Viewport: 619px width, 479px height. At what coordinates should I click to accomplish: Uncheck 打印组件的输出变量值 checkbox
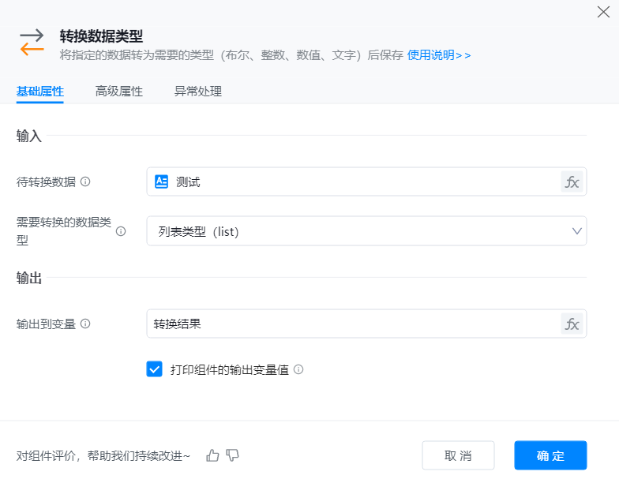click(x=154, y=369)
